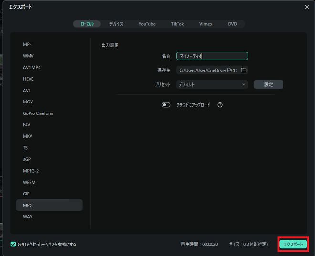The width and height of the screenshot is (315, 256).
Task: Click the cloud upload help question mark icon
Action: 220,105
